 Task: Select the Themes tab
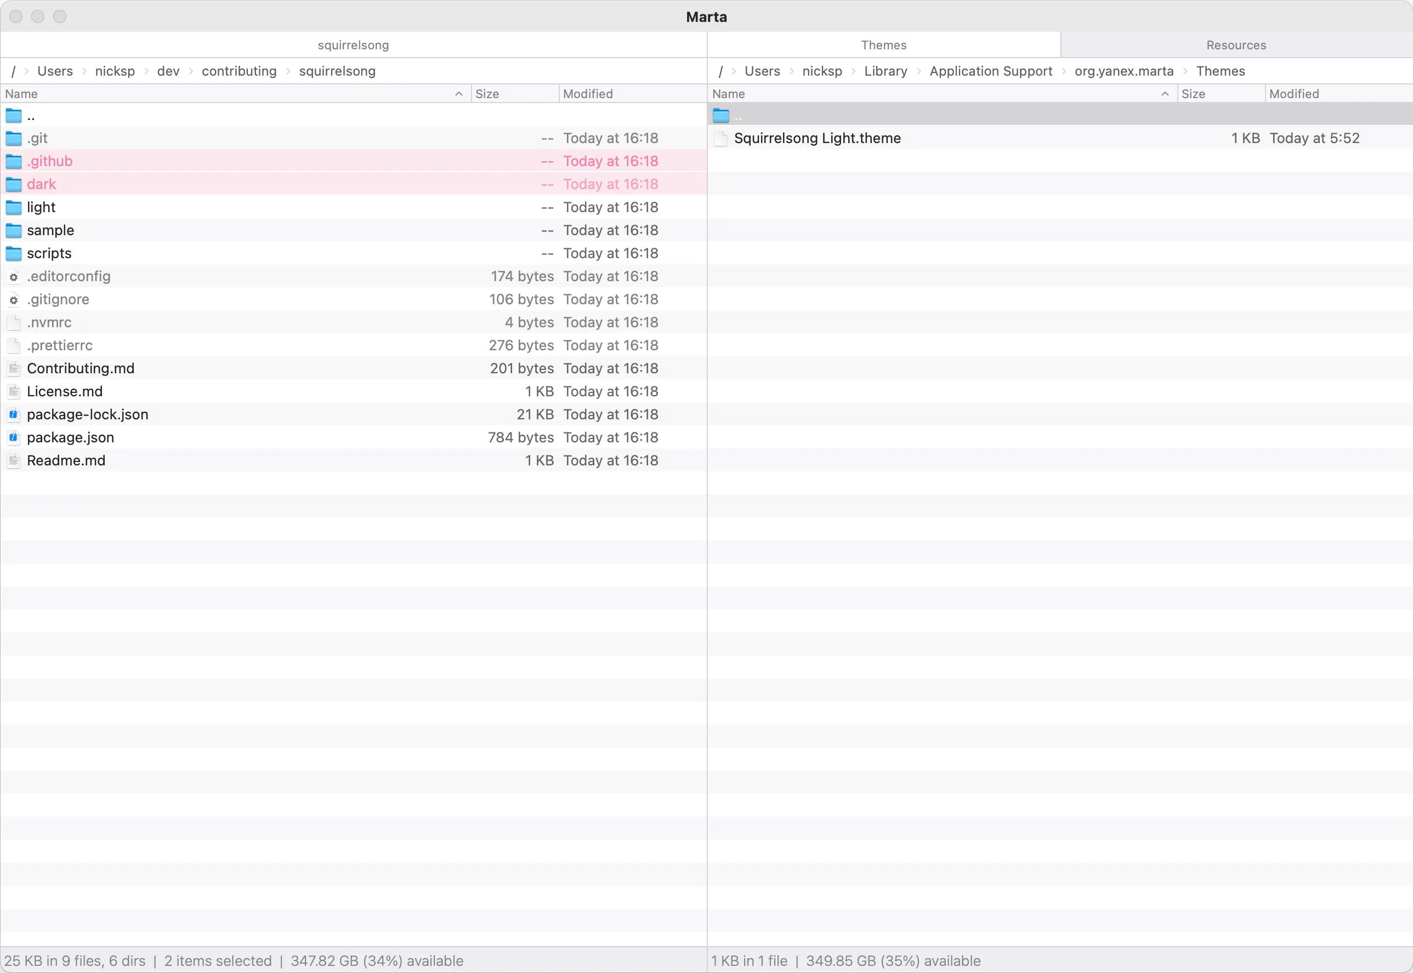[x=884, y=44]
